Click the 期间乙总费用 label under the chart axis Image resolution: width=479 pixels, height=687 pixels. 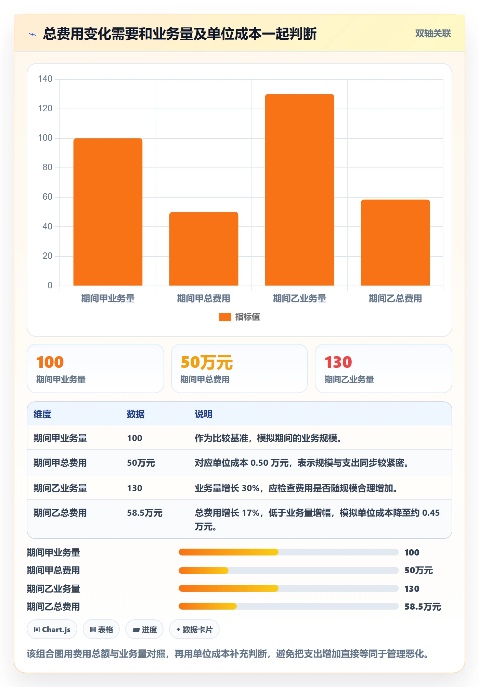tap(395, 299)
